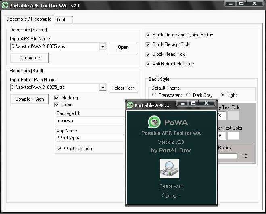
Task: Click the white color swatch under lower Text Color
Action: [x=234, y=135]
